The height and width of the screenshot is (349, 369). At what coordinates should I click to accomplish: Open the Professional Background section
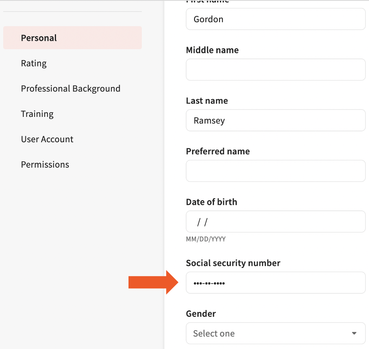tap(70, 89)
